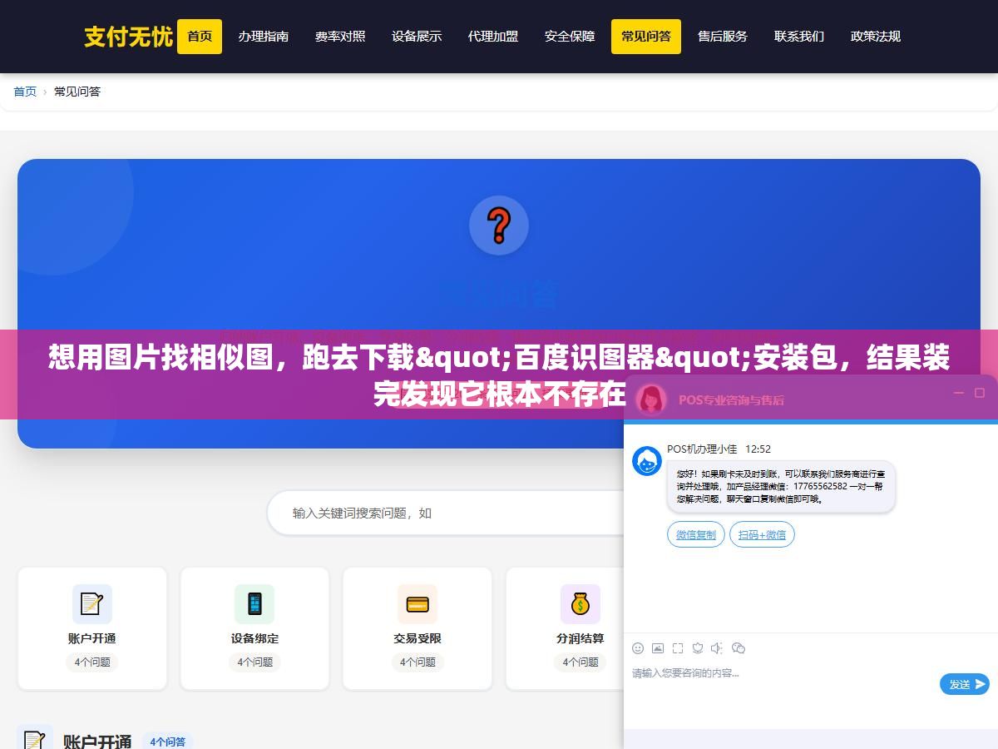The image size is (998, 749).
Task: Open the 政策法规 nav item
Action: pyautogui.click(x=876, y=37)
